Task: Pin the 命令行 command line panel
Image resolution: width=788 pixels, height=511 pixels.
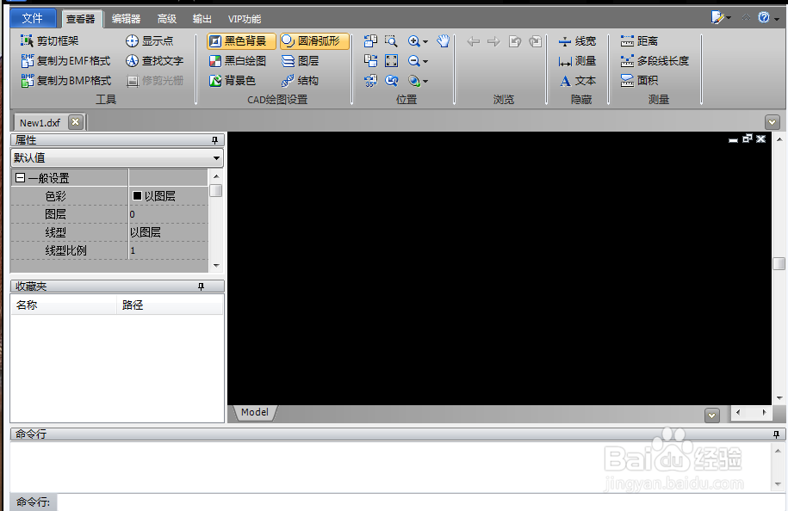Action: coord(777,434)
